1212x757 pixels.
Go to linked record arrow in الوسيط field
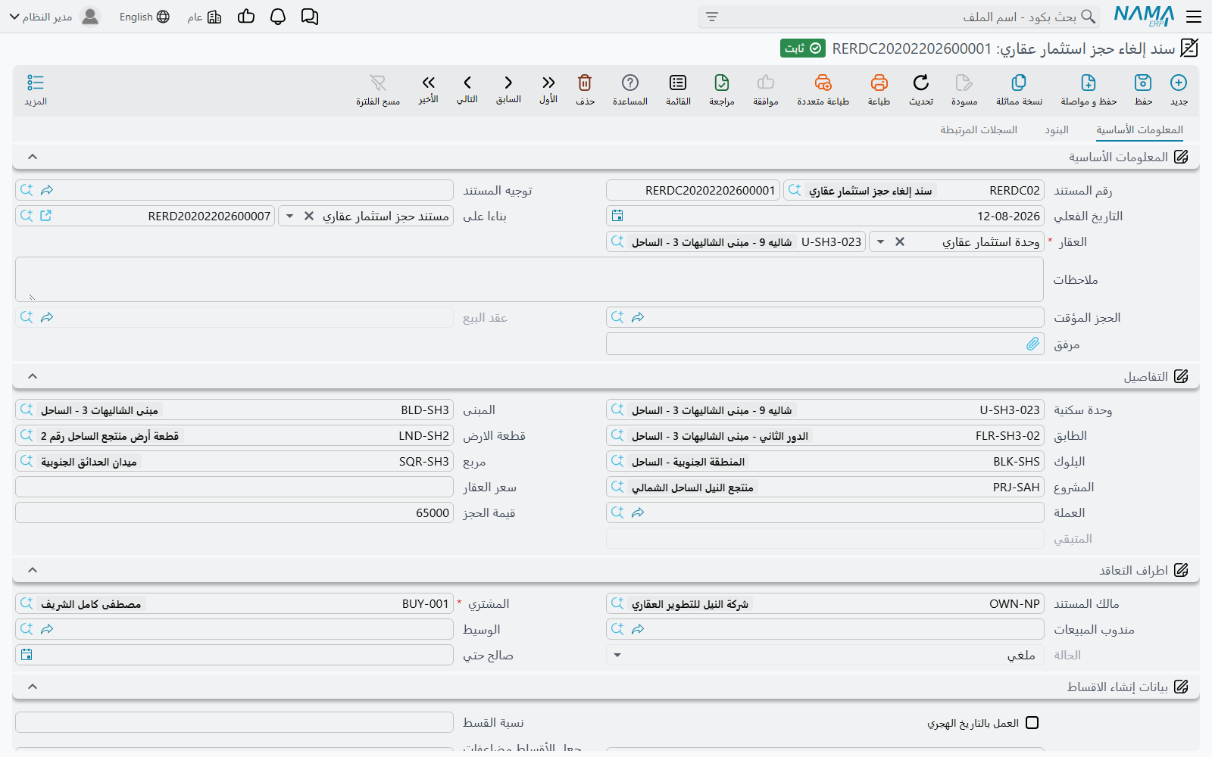(47, 629)
